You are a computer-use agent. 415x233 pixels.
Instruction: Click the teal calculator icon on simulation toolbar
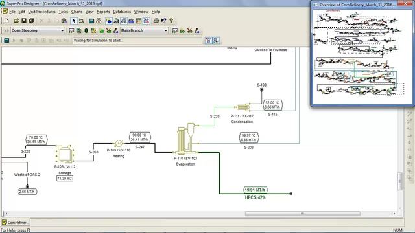click(6, 40)
